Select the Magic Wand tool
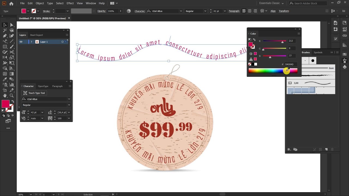This screenshot has height=196, width=349. tap(5, 30)
